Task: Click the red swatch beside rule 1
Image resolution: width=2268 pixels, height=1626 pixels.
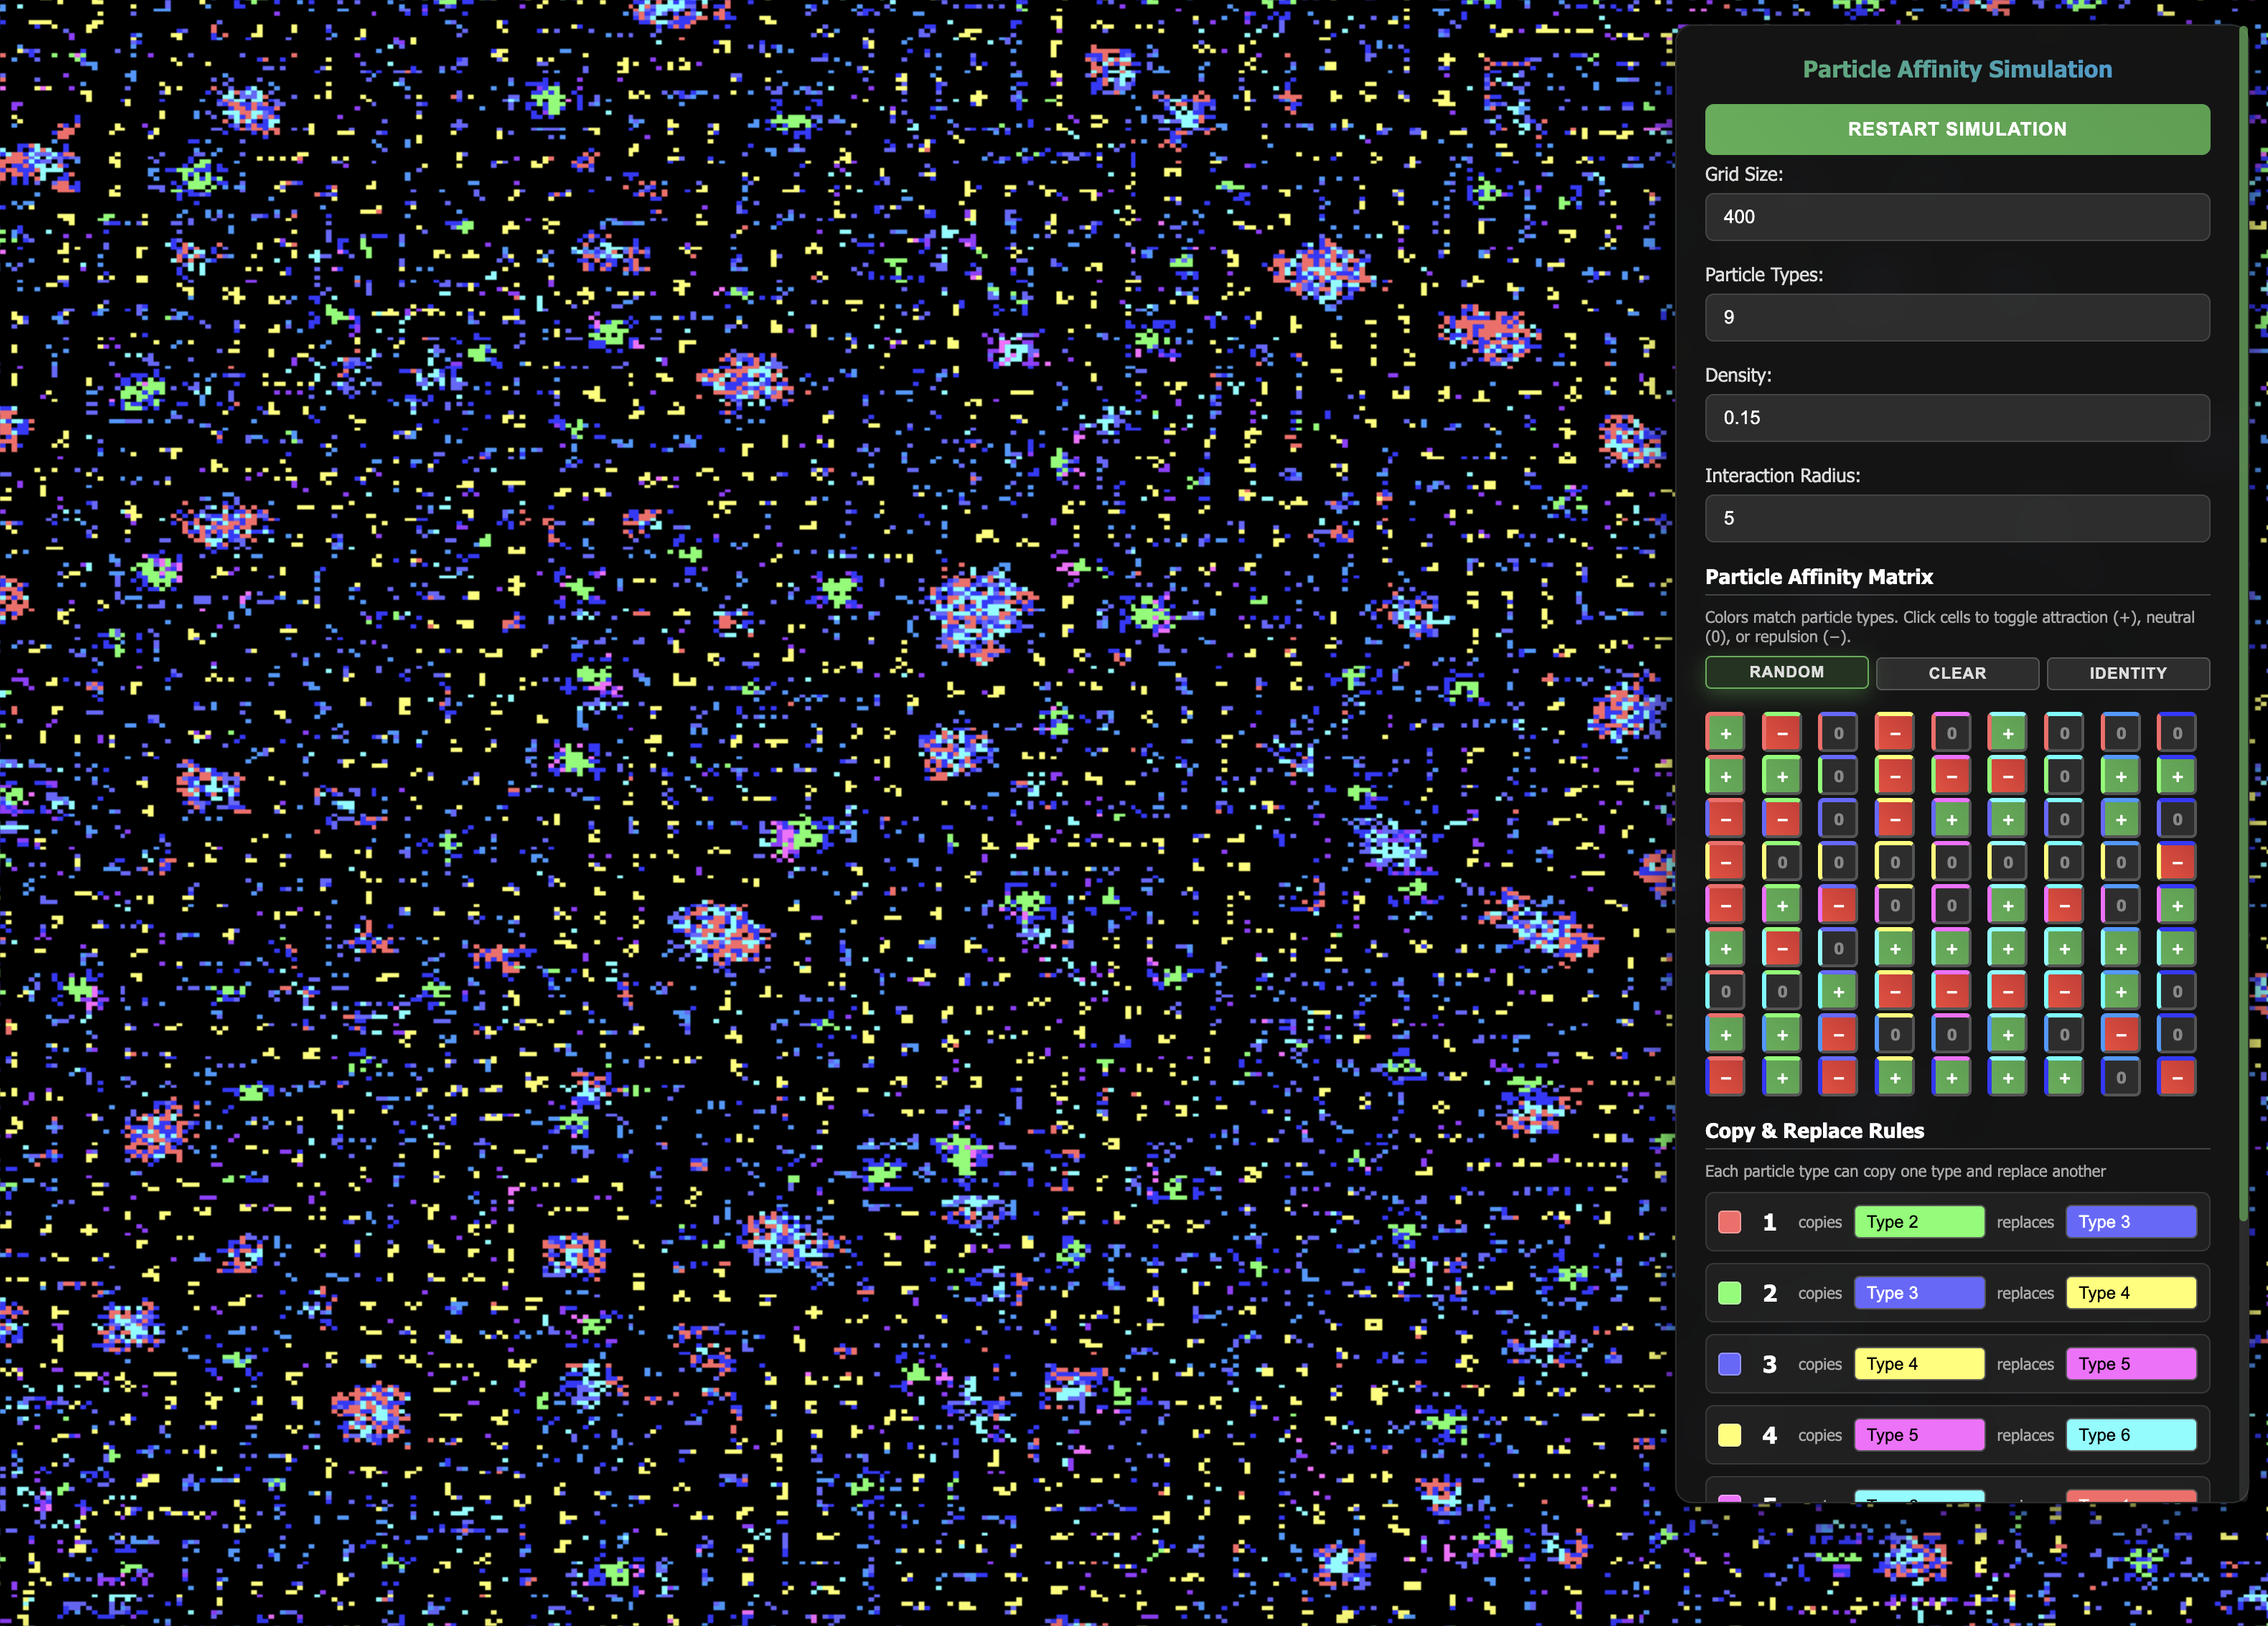Action: [x=1729, y=1222]
